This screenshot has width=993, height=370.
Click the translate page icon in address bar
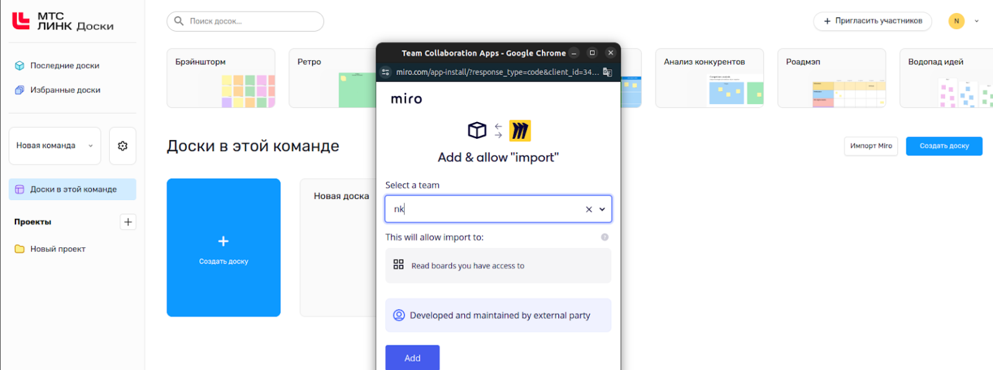coord(607,72)
